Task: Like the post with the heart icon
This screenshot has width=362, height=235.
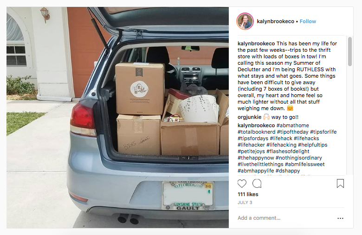Action: coord(242,184)
